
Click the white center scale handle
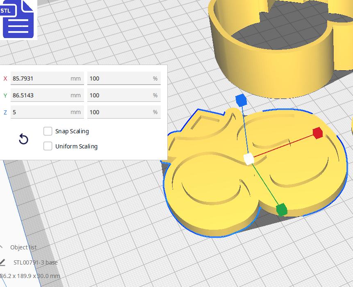248,159
